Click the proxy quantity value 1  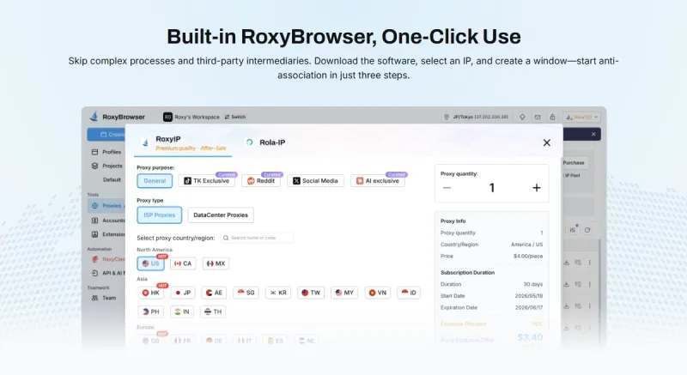tap(491, 188)
